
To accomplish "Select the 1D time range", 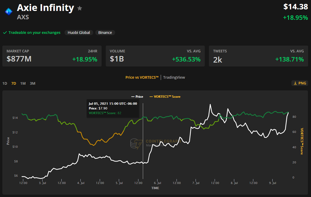I will [x=5, y=83].
